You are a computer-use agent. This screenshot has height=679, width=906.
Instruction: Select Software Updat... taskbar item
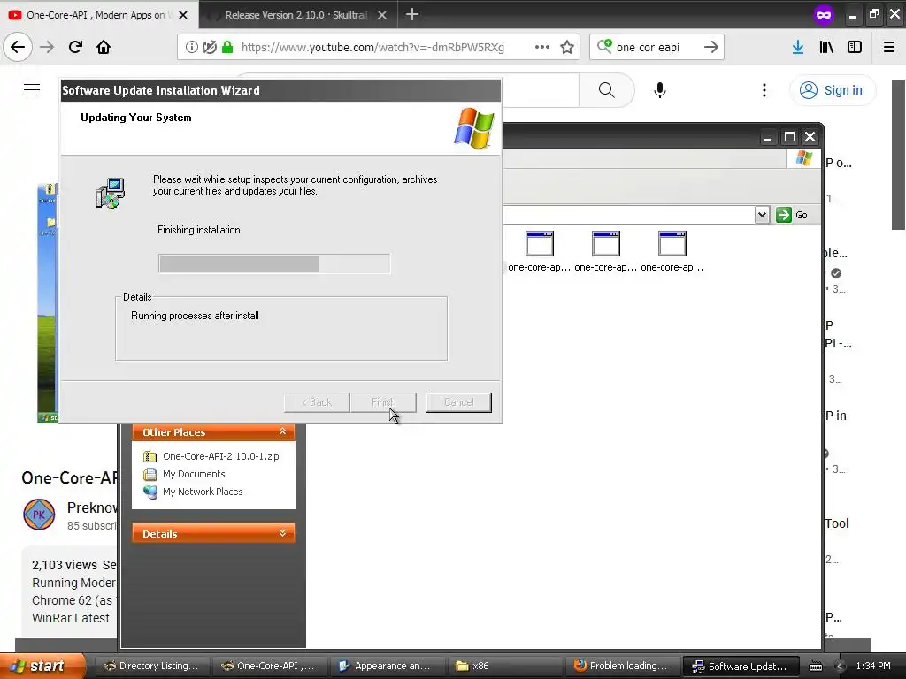(741, 666)
